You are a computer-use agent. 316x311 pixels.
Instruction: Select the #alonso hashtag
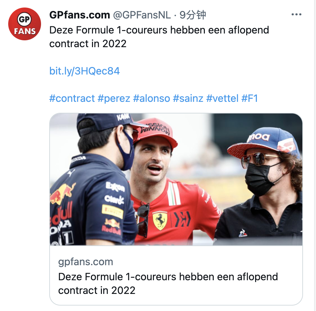(x=151, y=98)
